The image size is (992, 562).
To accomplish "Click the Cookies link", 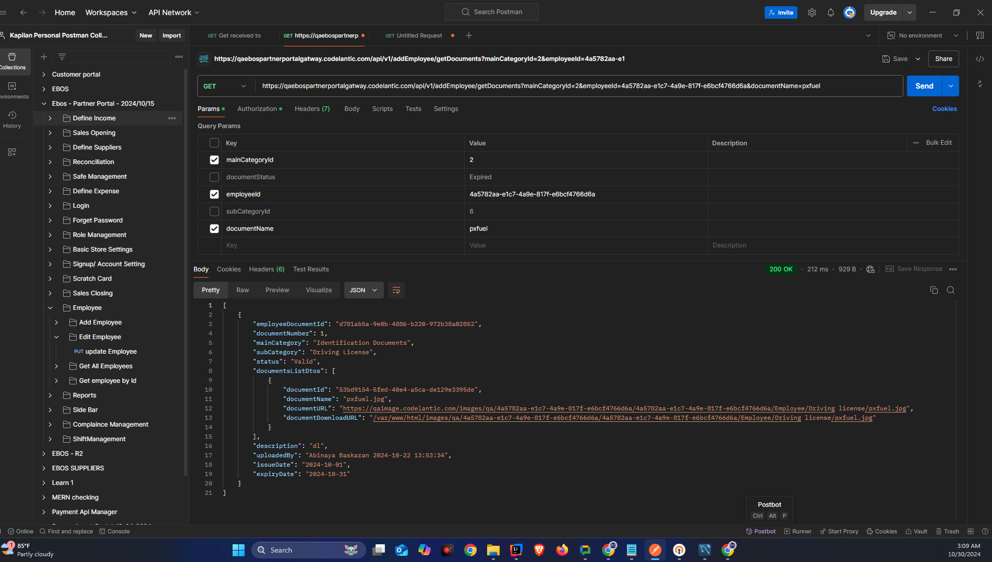I will [x=945, y=109].
